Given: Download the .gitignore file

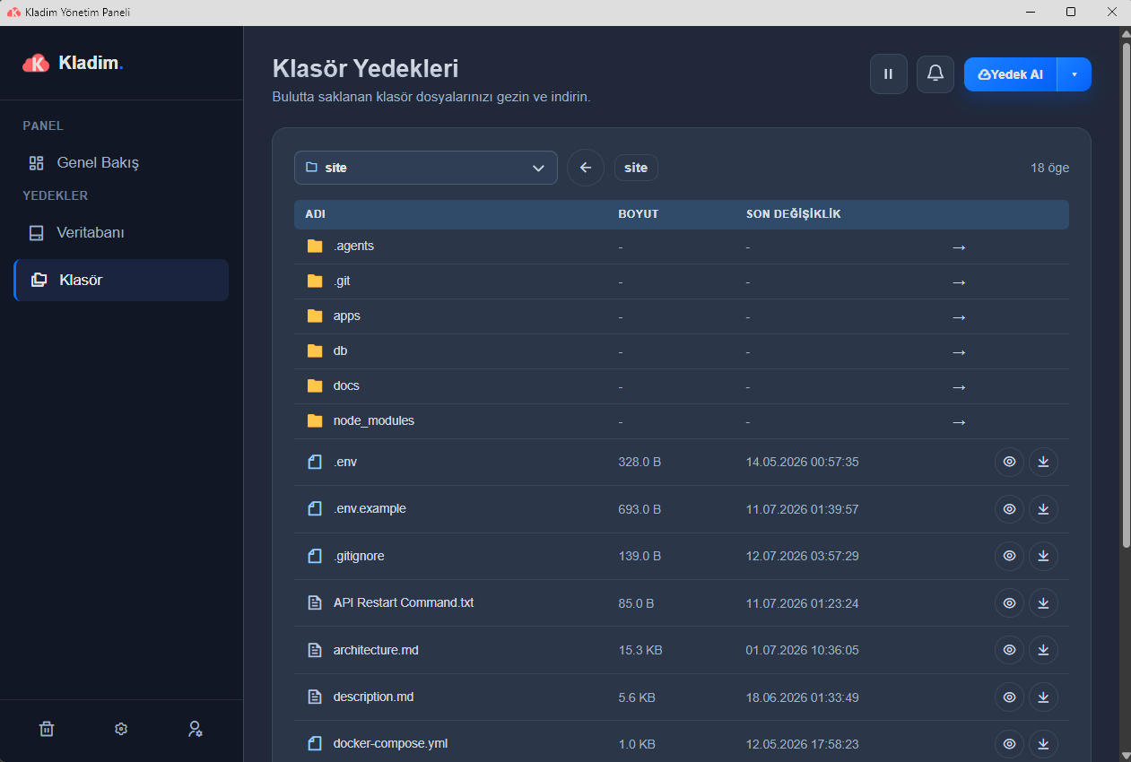Looking at the screenshot, I should (1043, 556).
